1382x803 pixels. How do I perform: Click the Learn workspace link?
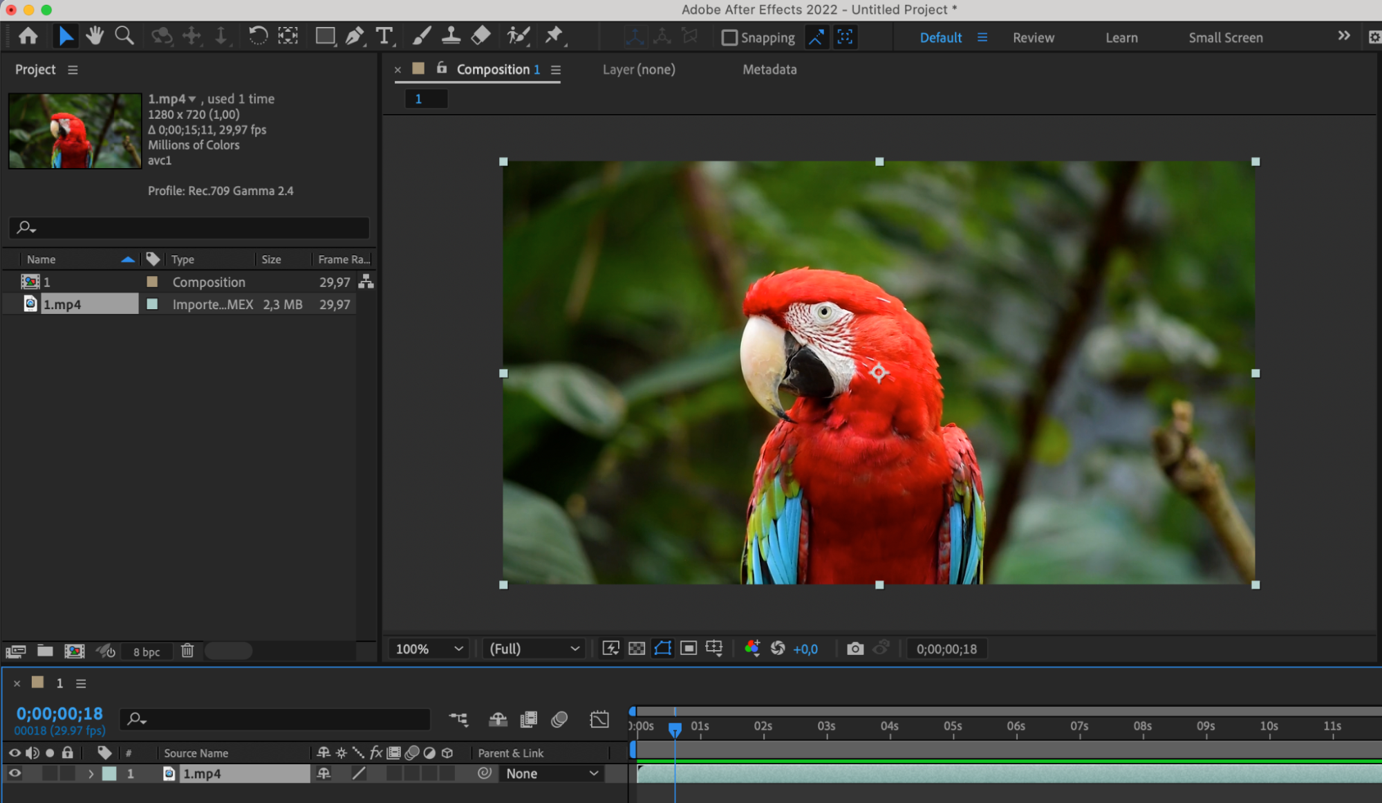[1121, 37]
